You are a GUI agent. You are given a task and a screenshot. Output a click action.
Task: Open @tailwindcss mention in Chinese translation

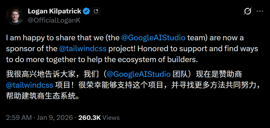(30, 85)
